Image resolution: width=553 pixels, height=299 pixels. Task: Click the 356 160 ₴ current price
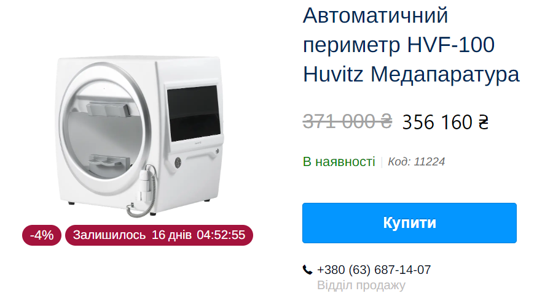click(x=445, y=122)
